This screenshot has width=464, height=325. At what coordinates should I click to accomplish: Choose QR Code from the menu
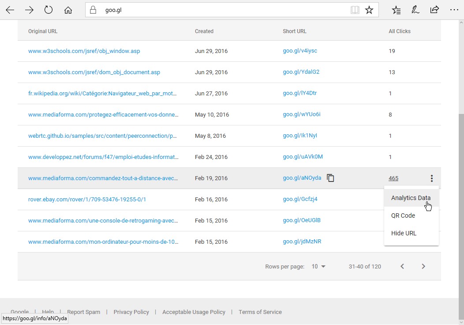pos(403,215)
